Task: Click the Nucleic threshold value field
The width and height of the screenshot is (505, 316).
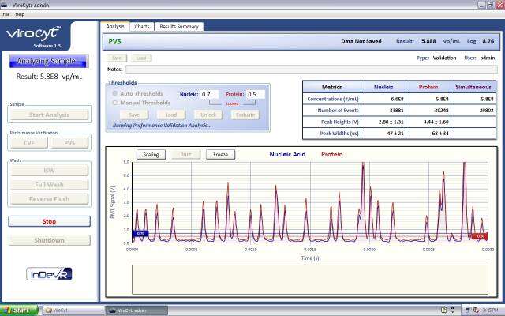Action: click(210, 94)
